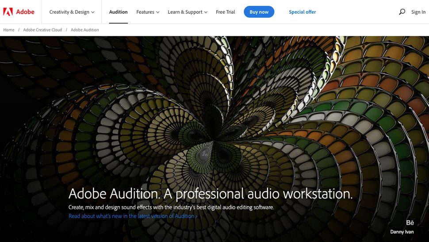This screenshot has width=429, height=242.
Task: Click the "Create, mix and design" description text
Action: [171, 207]
